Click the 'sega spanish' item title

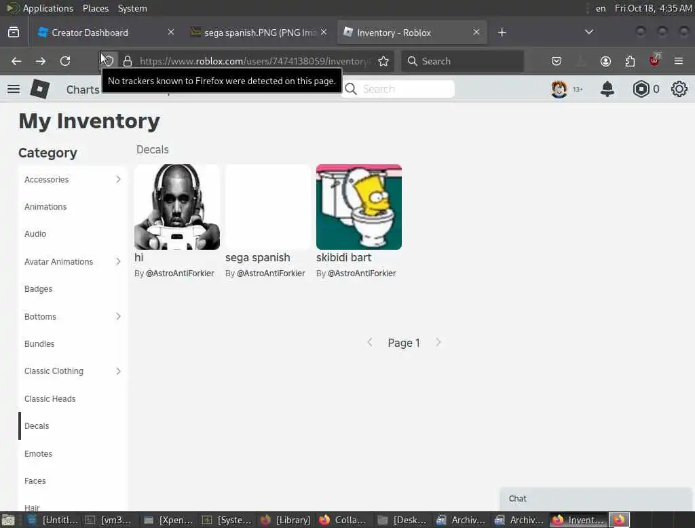[257, 258]
